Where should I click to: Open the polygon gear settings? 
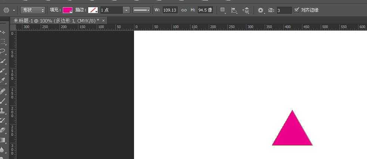[261, 10]
